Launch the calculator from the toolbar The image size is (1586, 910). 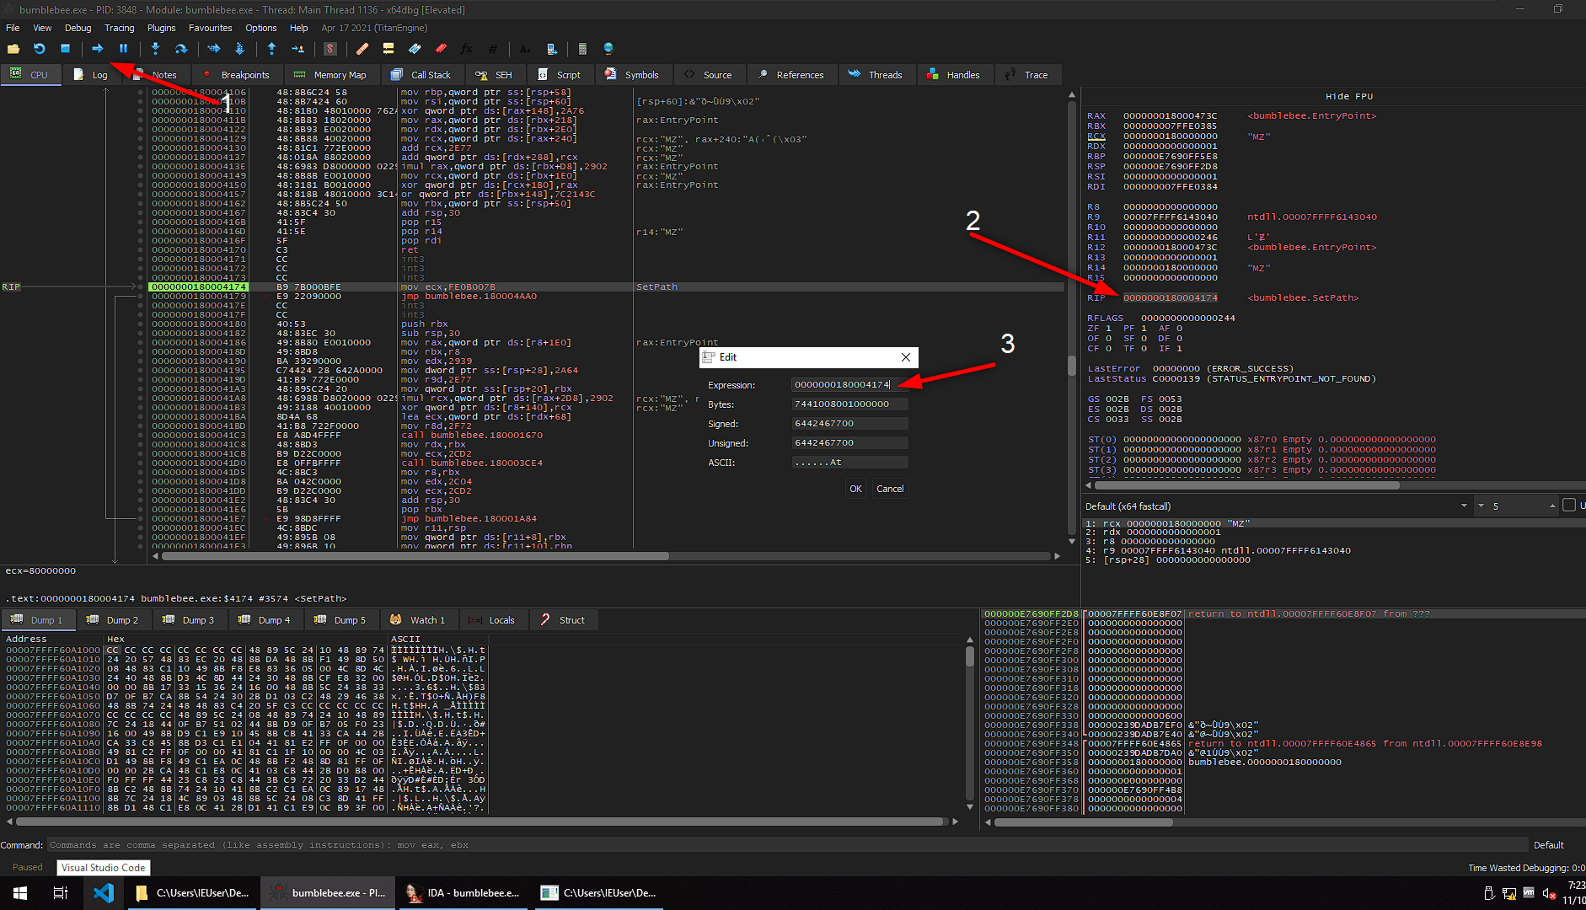click(582, 49)
